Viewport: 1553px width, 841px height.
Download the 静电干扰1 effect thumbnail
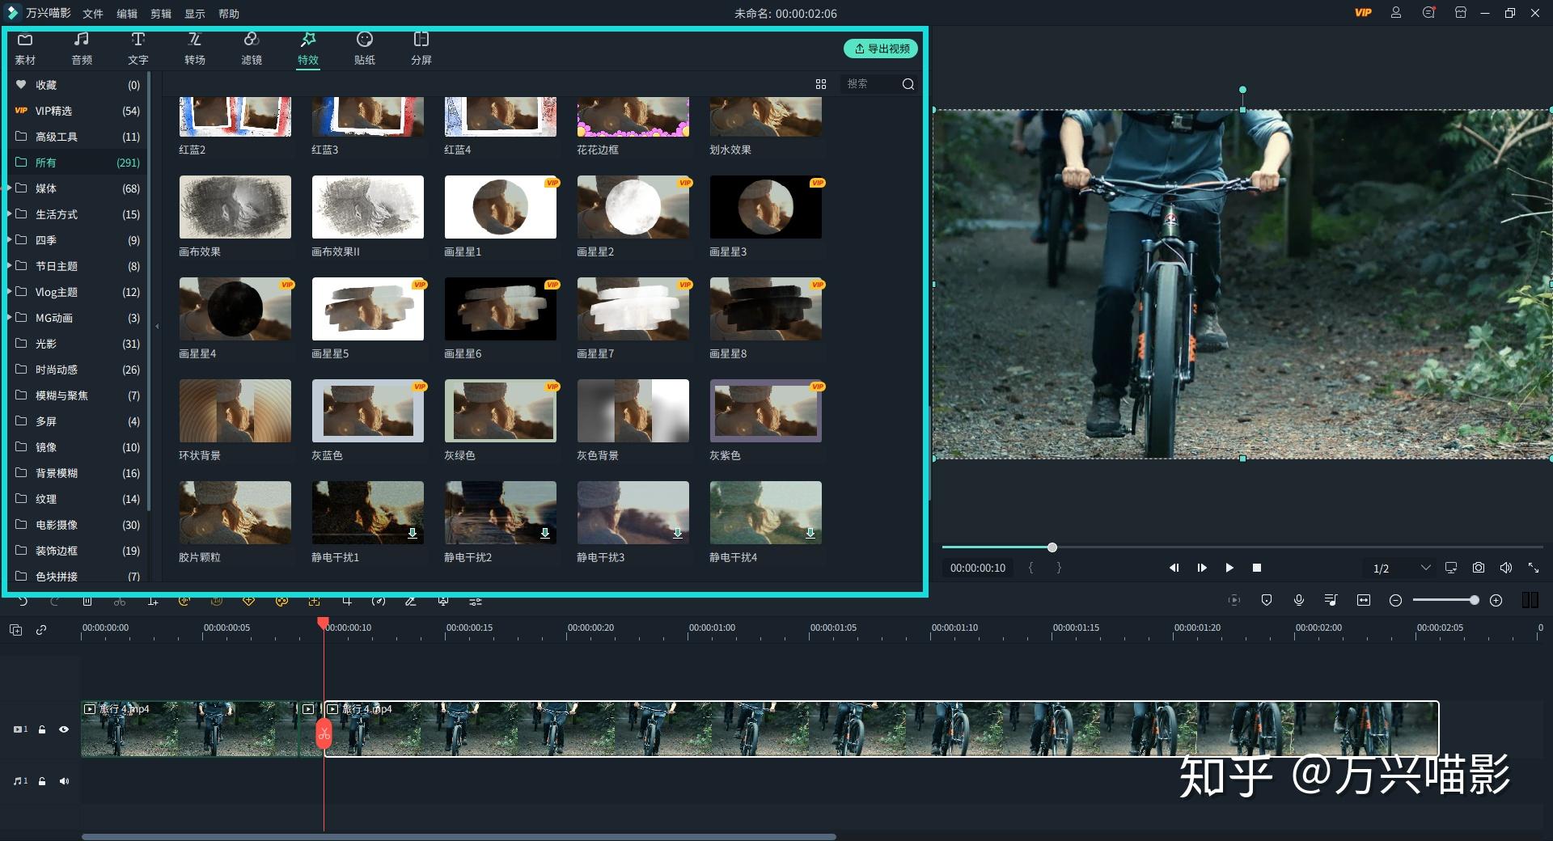[413, 533]
